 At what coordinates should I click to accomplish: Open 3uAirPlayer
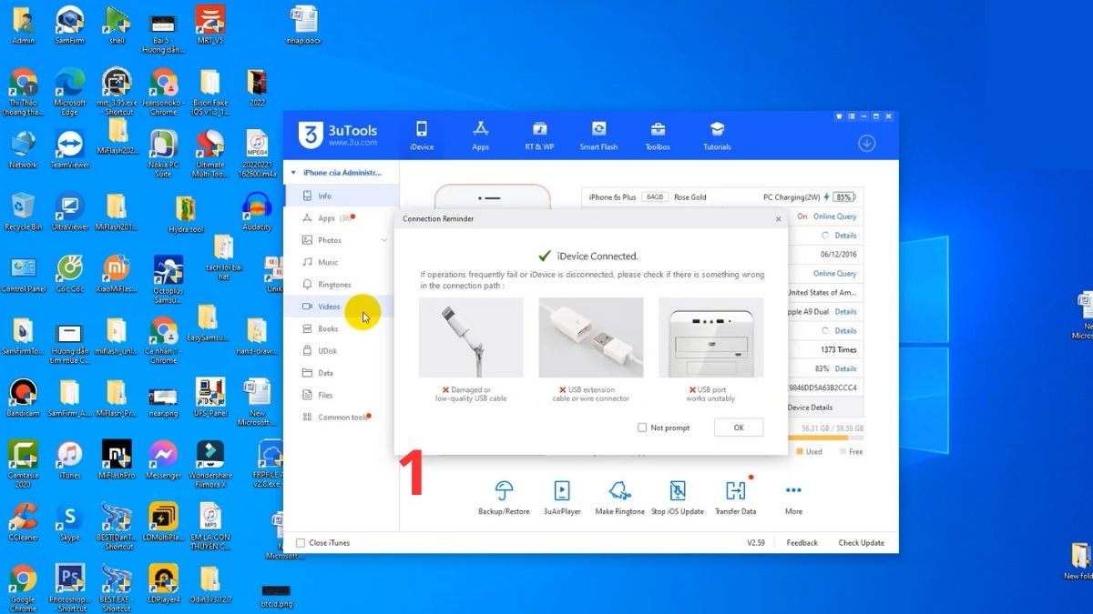point(562,498)
